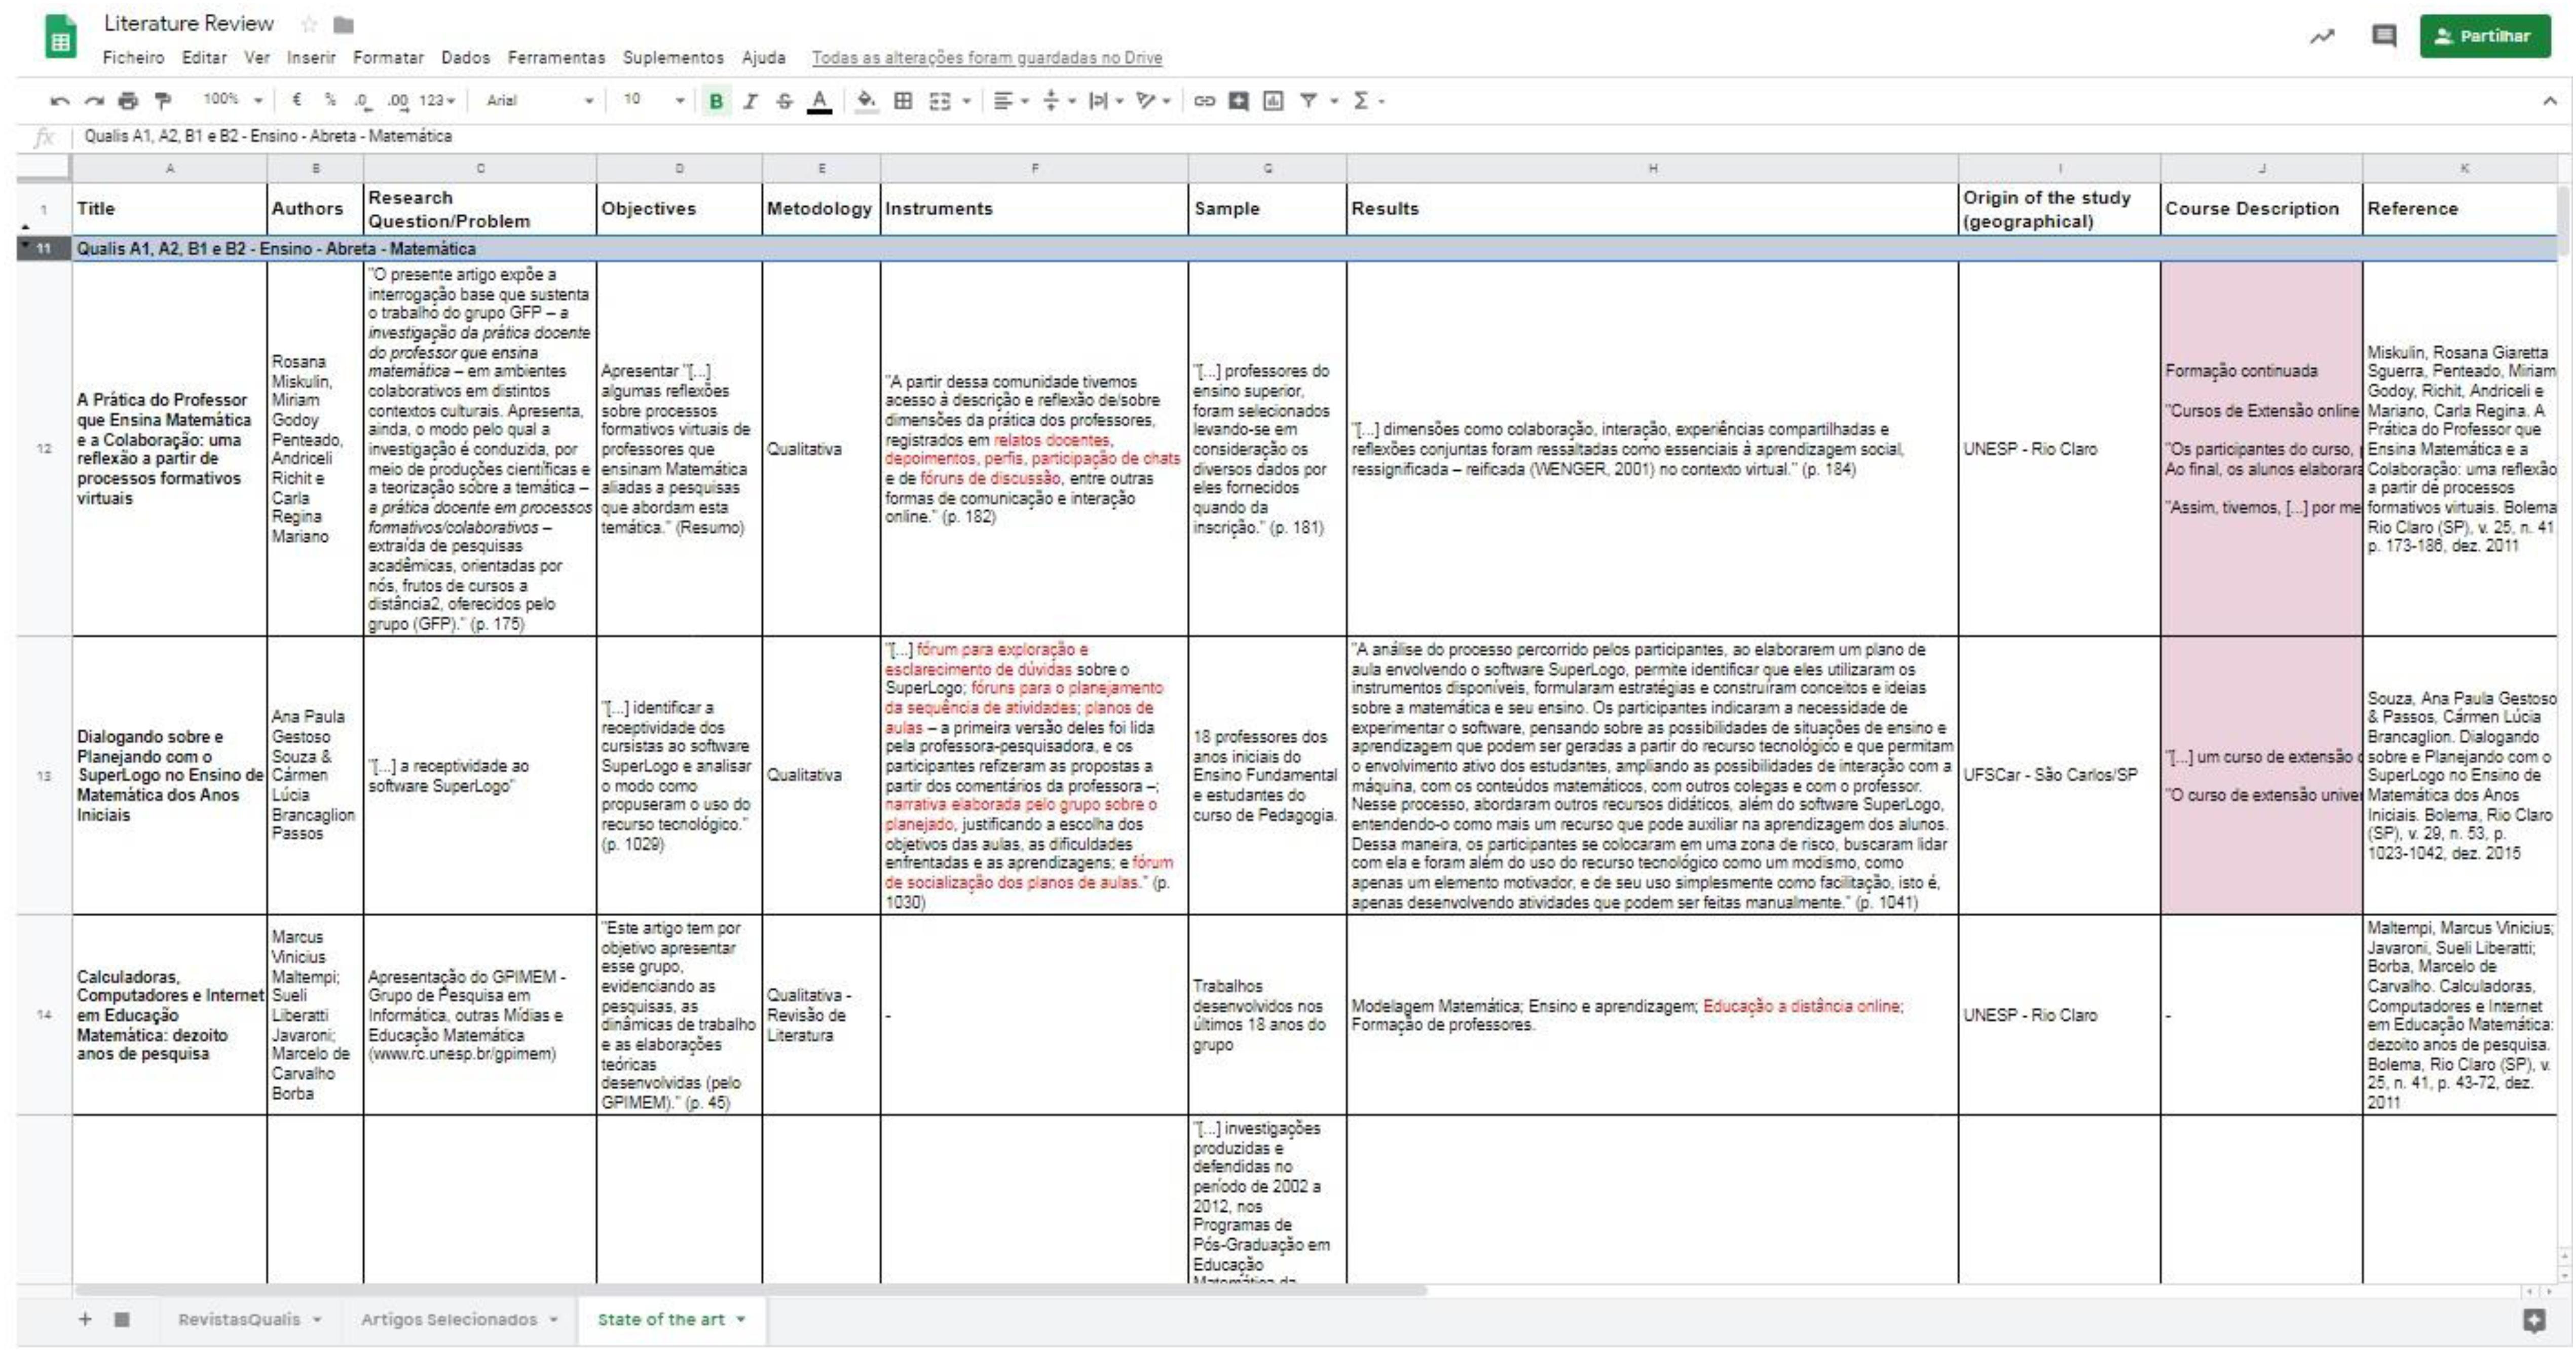Click the insert link icon
The width and height of the screenshot is (2576, 1352).
1204,101
